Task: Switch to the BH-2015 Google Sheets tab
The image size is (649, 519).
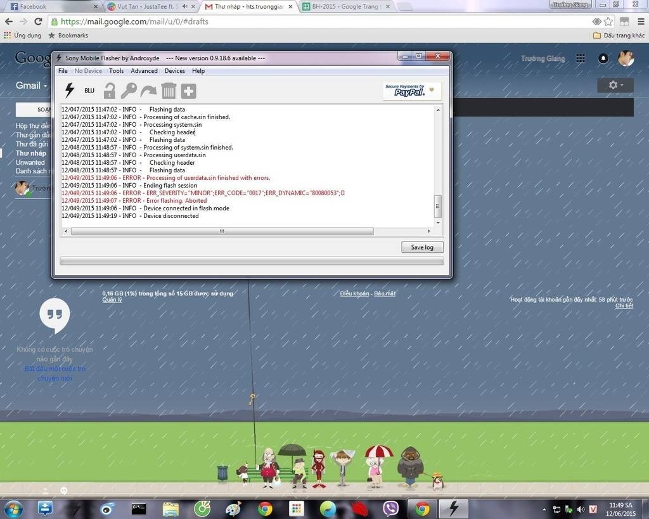Action: tap(344, 6)
